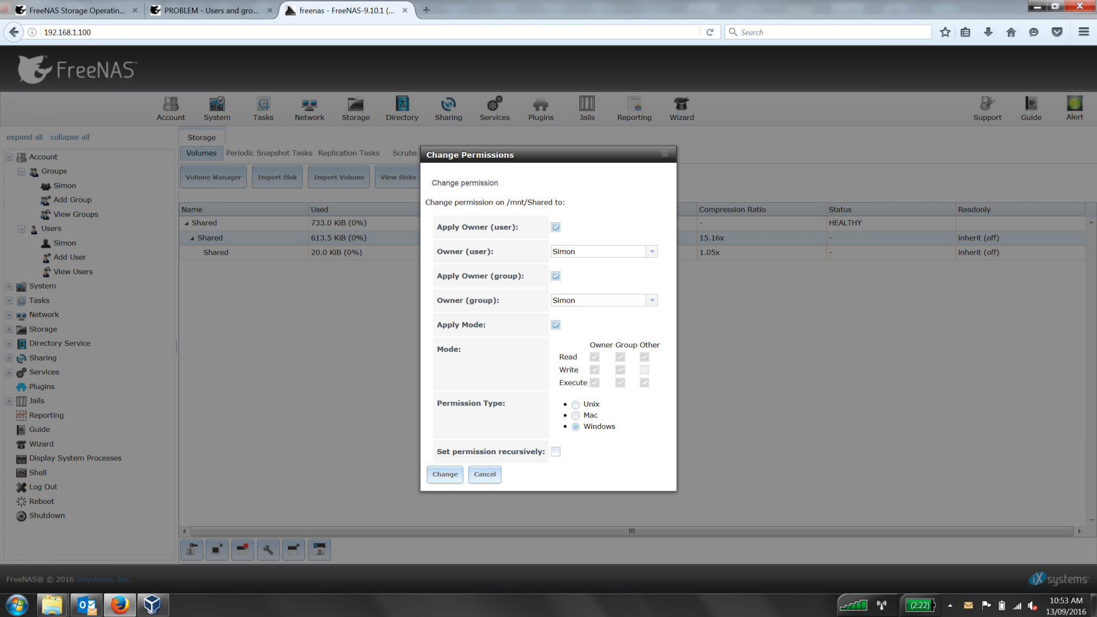Open the Reporting toolbar icon
Screen dimensions: 1097x617
coord(634,109)
